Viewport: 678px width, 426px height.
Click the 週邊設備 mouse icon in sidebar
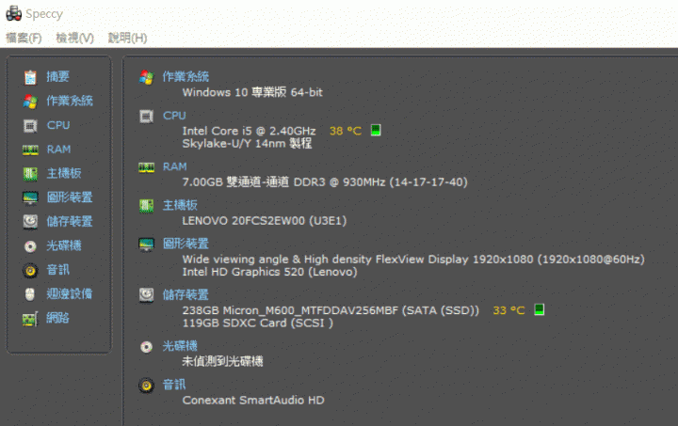coord(30,294)
